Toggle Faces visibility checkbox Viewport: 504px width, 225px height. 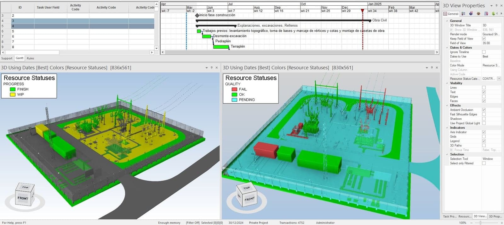tap(484, 101)
